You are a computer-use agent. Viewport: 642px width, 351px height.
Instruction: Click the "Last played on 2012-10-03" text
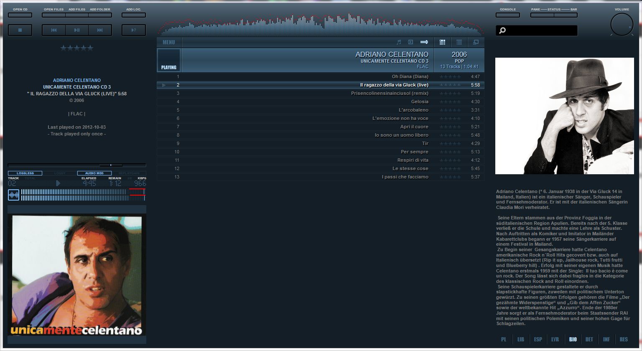point(77,127)
